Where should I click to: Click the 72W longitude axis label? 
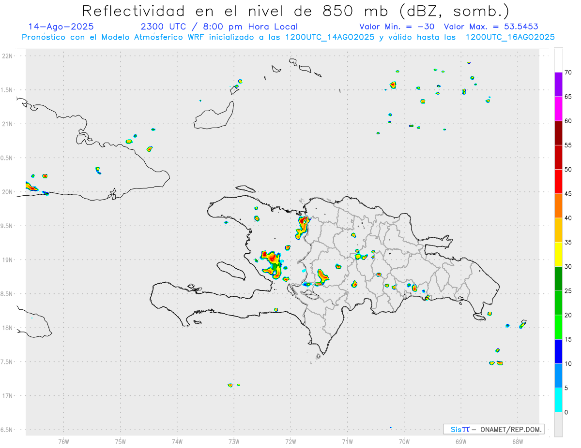click(290, 441)
